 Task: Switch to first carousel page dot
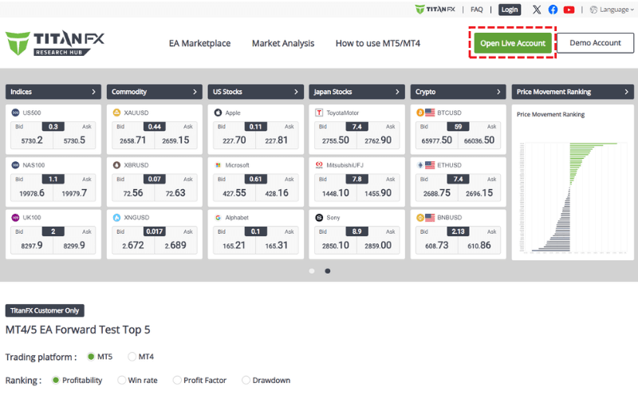click(x=311, y=271)
